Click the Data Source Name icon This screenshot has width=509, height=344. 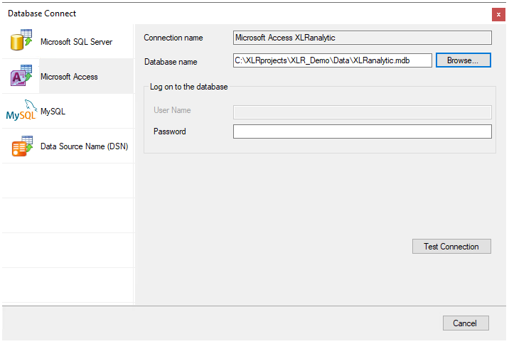[x=22, y=146]
